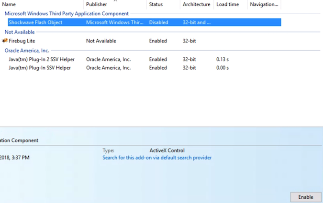Click the 0.13 s load time value
Viewport: 323px width, 203px height.
click(x=223, y=59)
